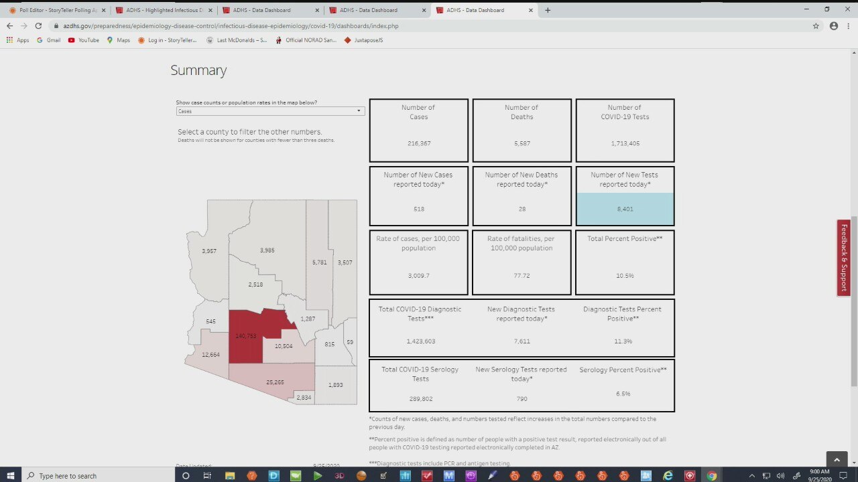Bookmark this page with the star icon
Viewport: 858px width, 482px height.
[x=816, y=25]
